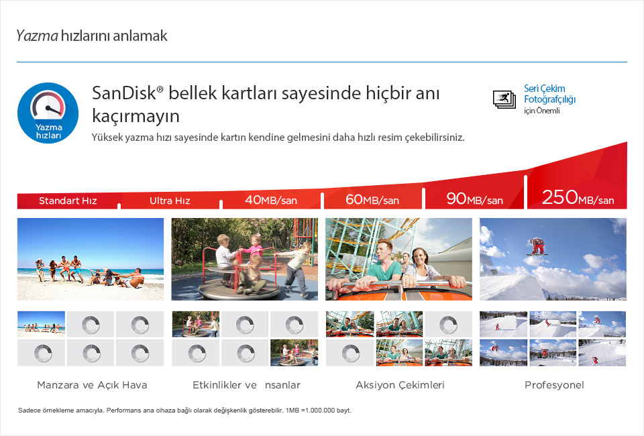
Task: Select the Standart Hız speed segment
Action: 68,201
